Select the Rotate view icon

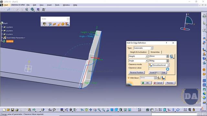pyautogui.click(x=95, y=110)
